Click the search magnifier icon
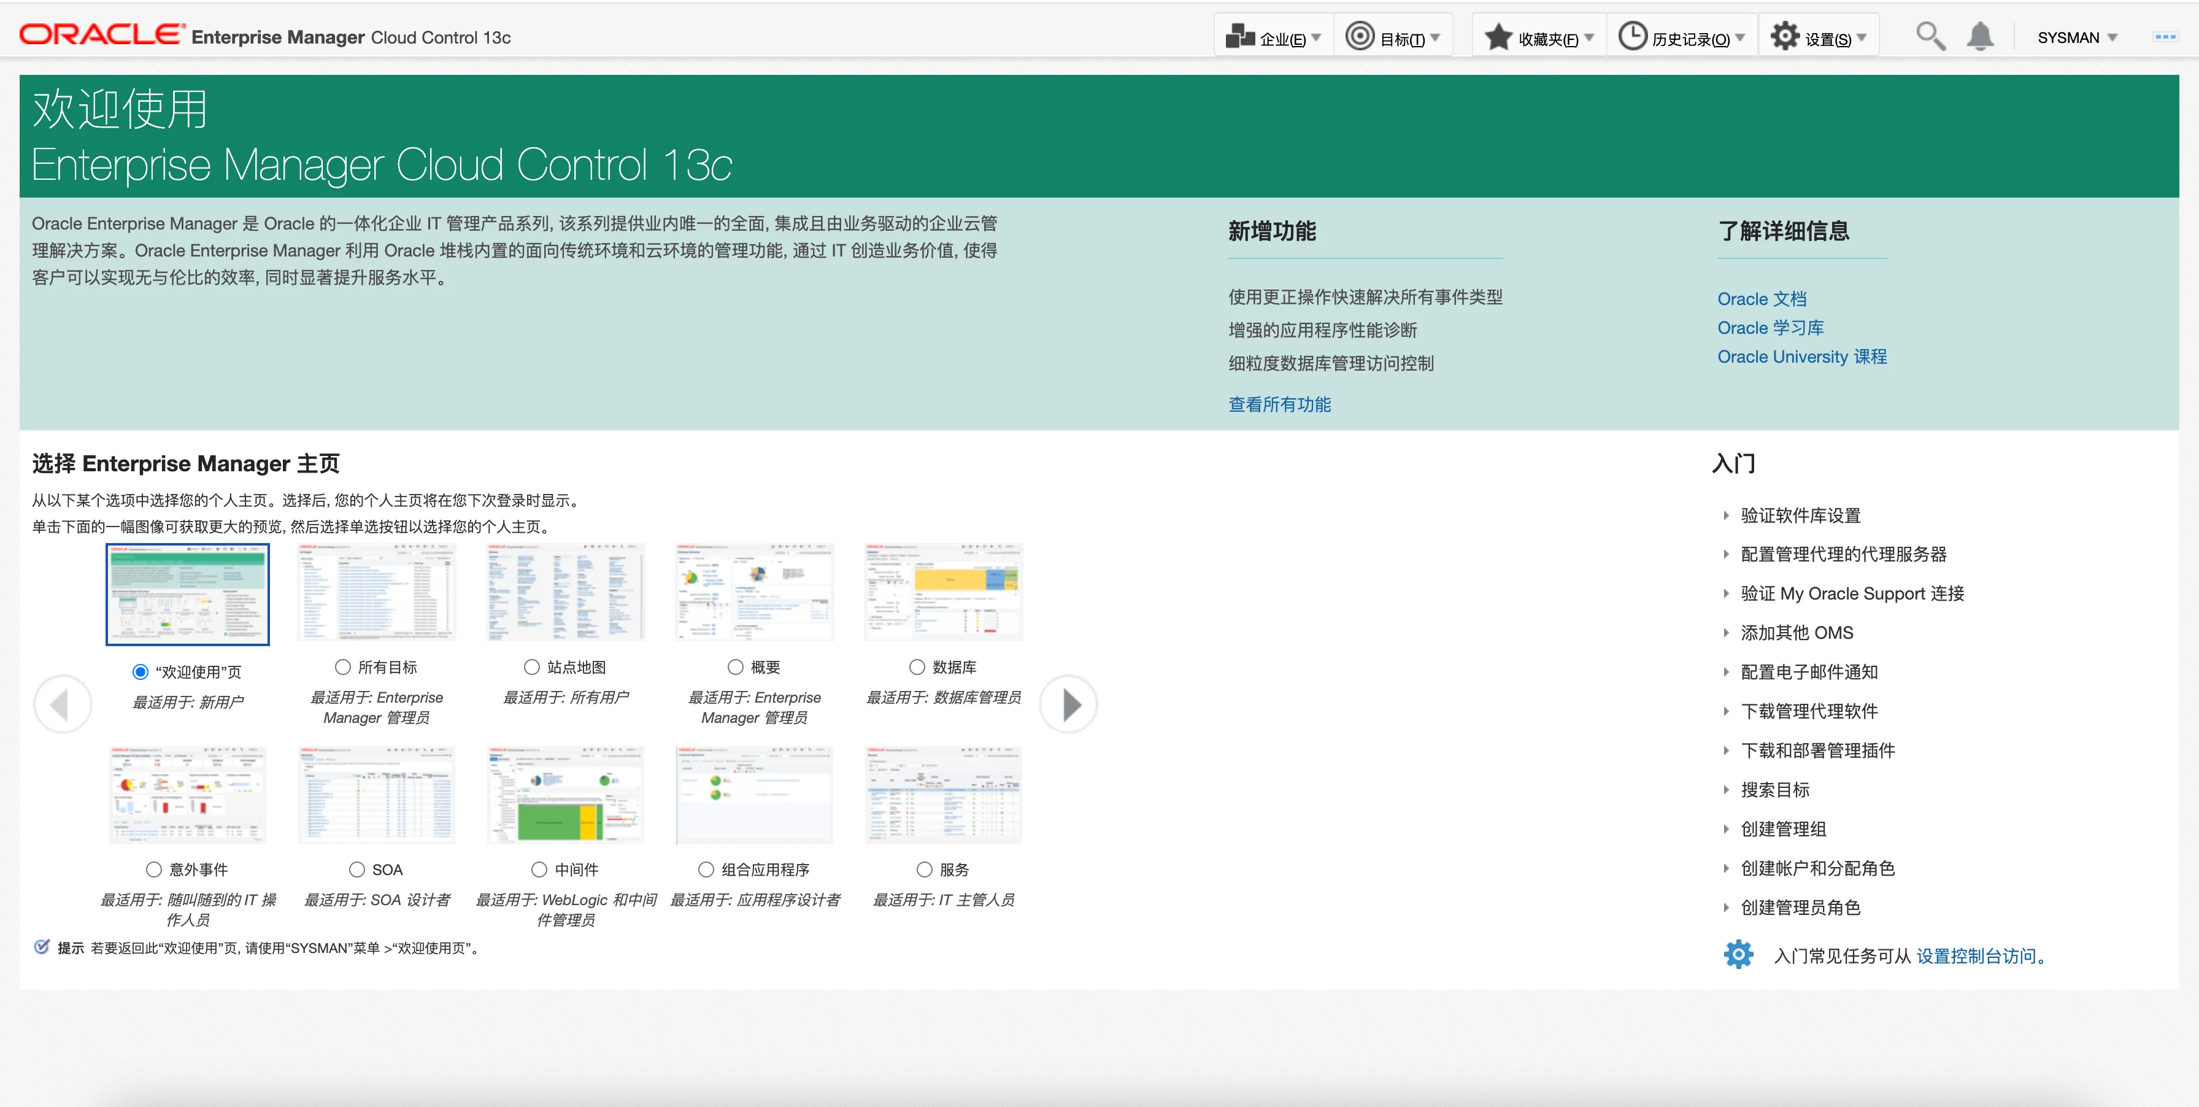Viewport: 2199px width, 1107px height. tap(1929, 37)
